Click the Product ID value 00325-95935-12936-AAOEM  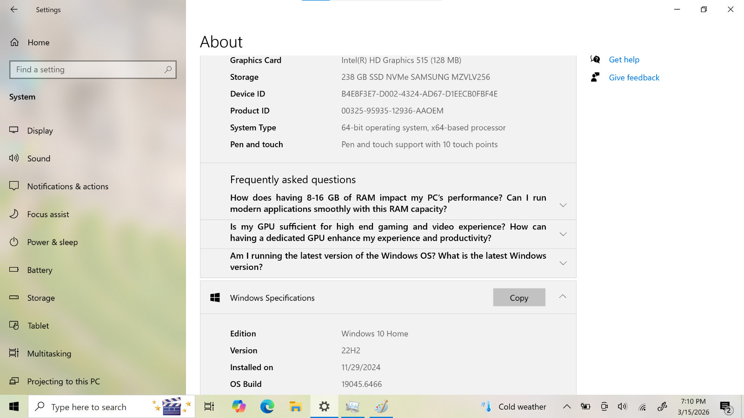(392, 111)
